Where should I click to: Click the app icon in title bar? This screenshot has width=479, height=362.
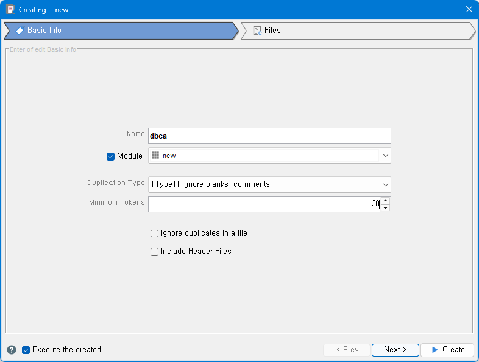pyautogui.click(x=10, y=10)
